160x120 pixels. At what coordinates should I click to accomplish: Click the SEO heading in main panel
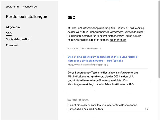71,17
